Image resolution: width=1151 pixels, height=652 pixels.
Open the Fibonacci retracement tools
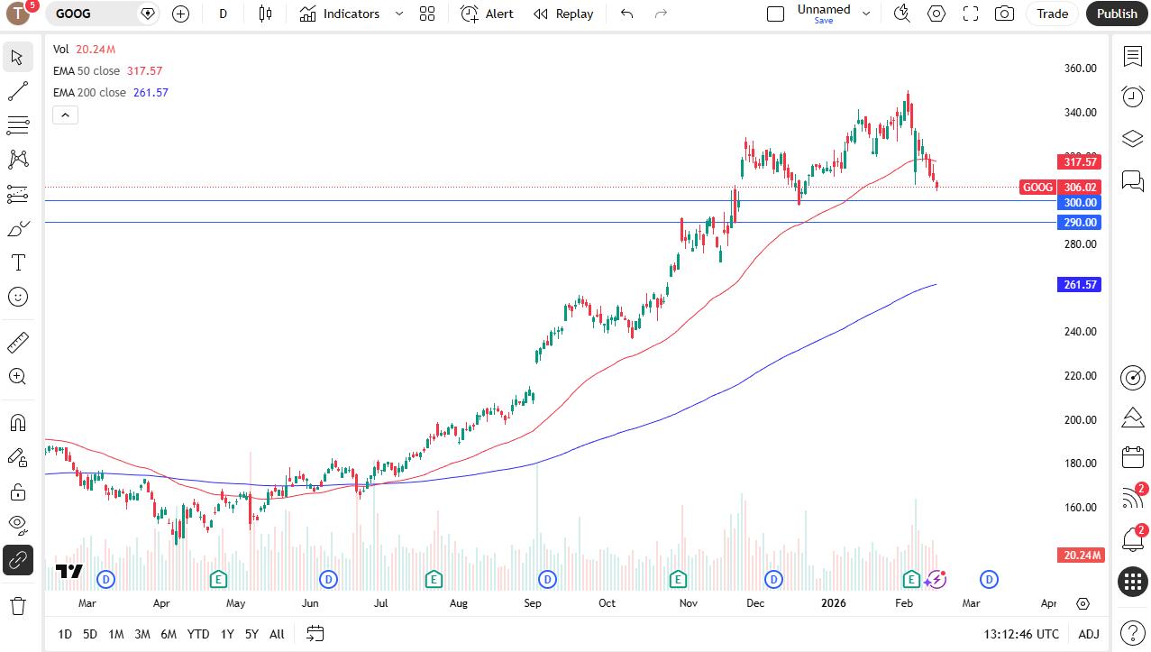tap(17, 125)
